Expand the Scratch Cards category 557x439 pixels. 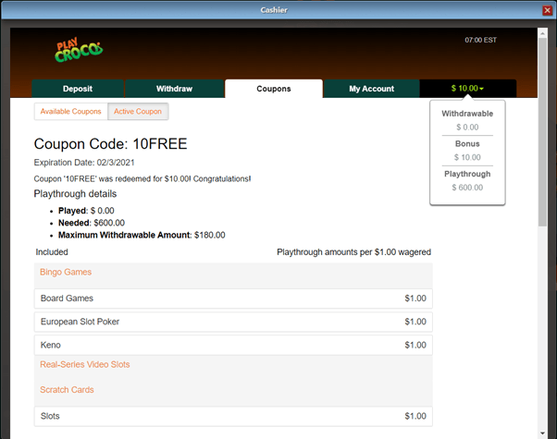pos(66,390)
